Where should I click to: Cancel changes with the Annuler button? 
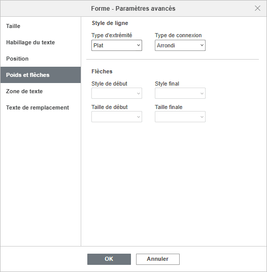coord(158,259)
